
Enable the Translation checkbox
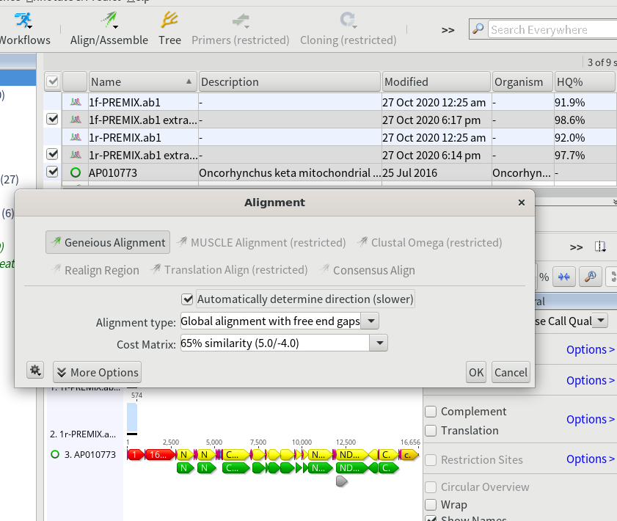431,431
